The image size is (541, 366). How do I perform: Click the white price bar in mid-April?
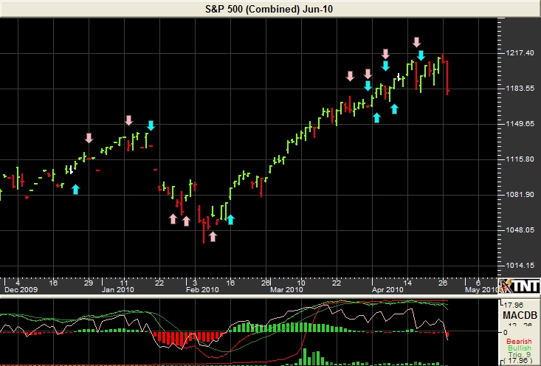click(399, 77)
